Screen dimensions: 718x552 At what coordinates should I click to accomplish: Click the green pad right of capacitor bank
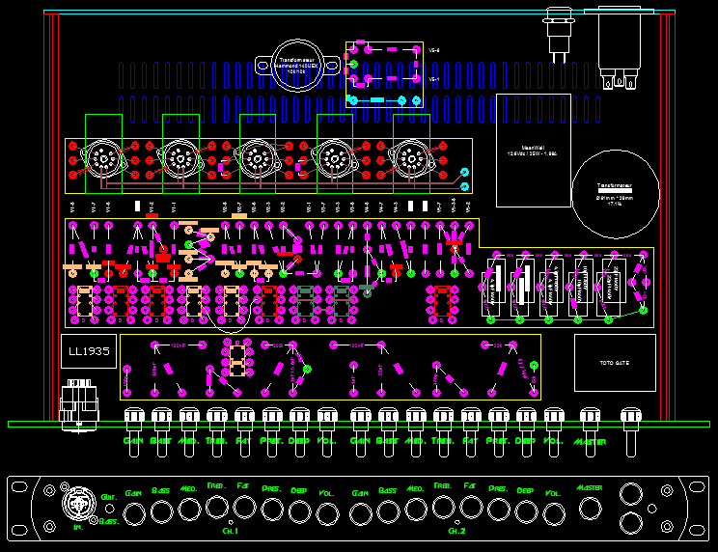point(644,311)
